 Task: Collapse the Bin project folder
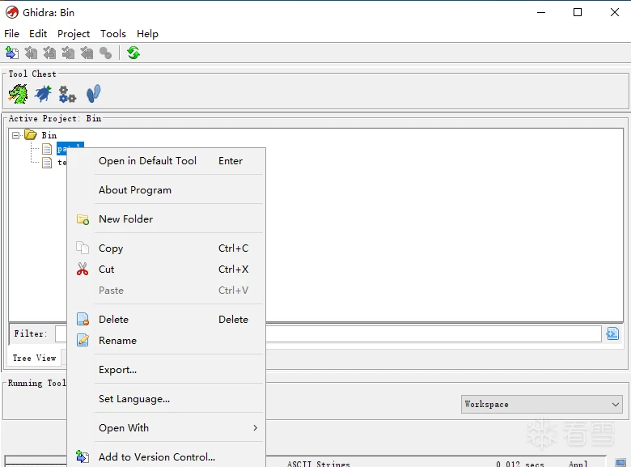pyautogui.click(x=16, y=135)
